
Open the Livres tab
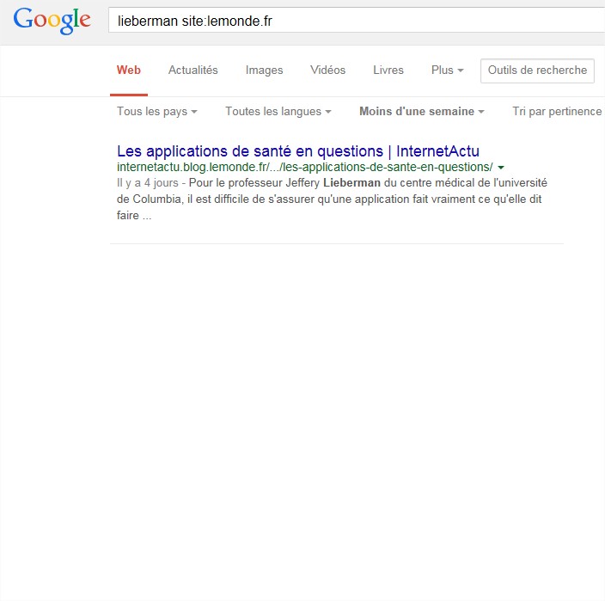388,71
